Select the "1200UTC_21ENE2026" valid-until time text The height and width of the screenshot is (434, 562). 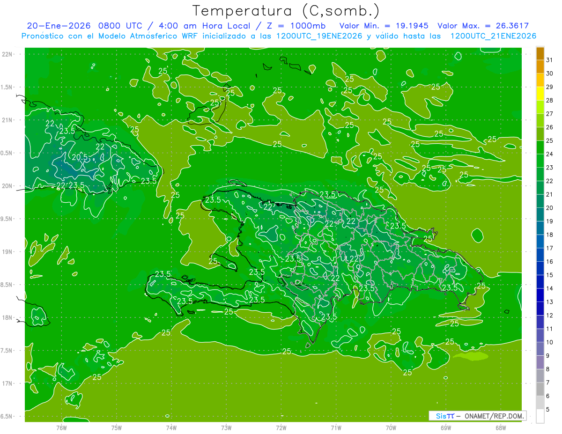493,36
